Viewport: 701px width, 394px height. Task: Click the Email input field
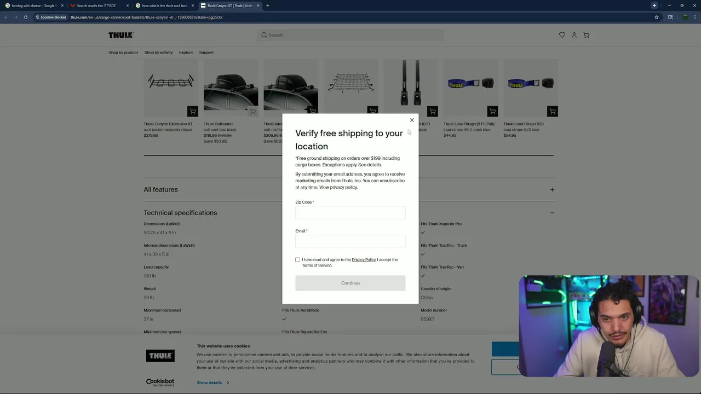pyautogui.click(x=350, y=242)
